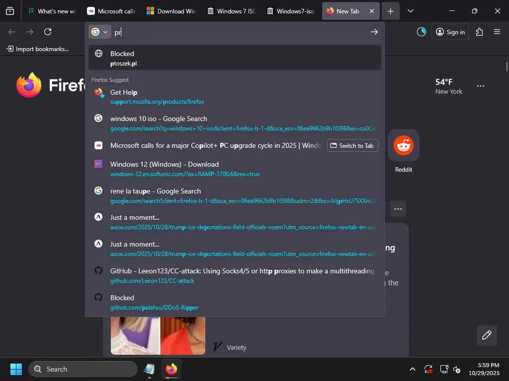Select the GitHub Leeon123/CC-attack suggestion
The height and width of the screenshot is (381, 509).
click(x=235, y=275)
